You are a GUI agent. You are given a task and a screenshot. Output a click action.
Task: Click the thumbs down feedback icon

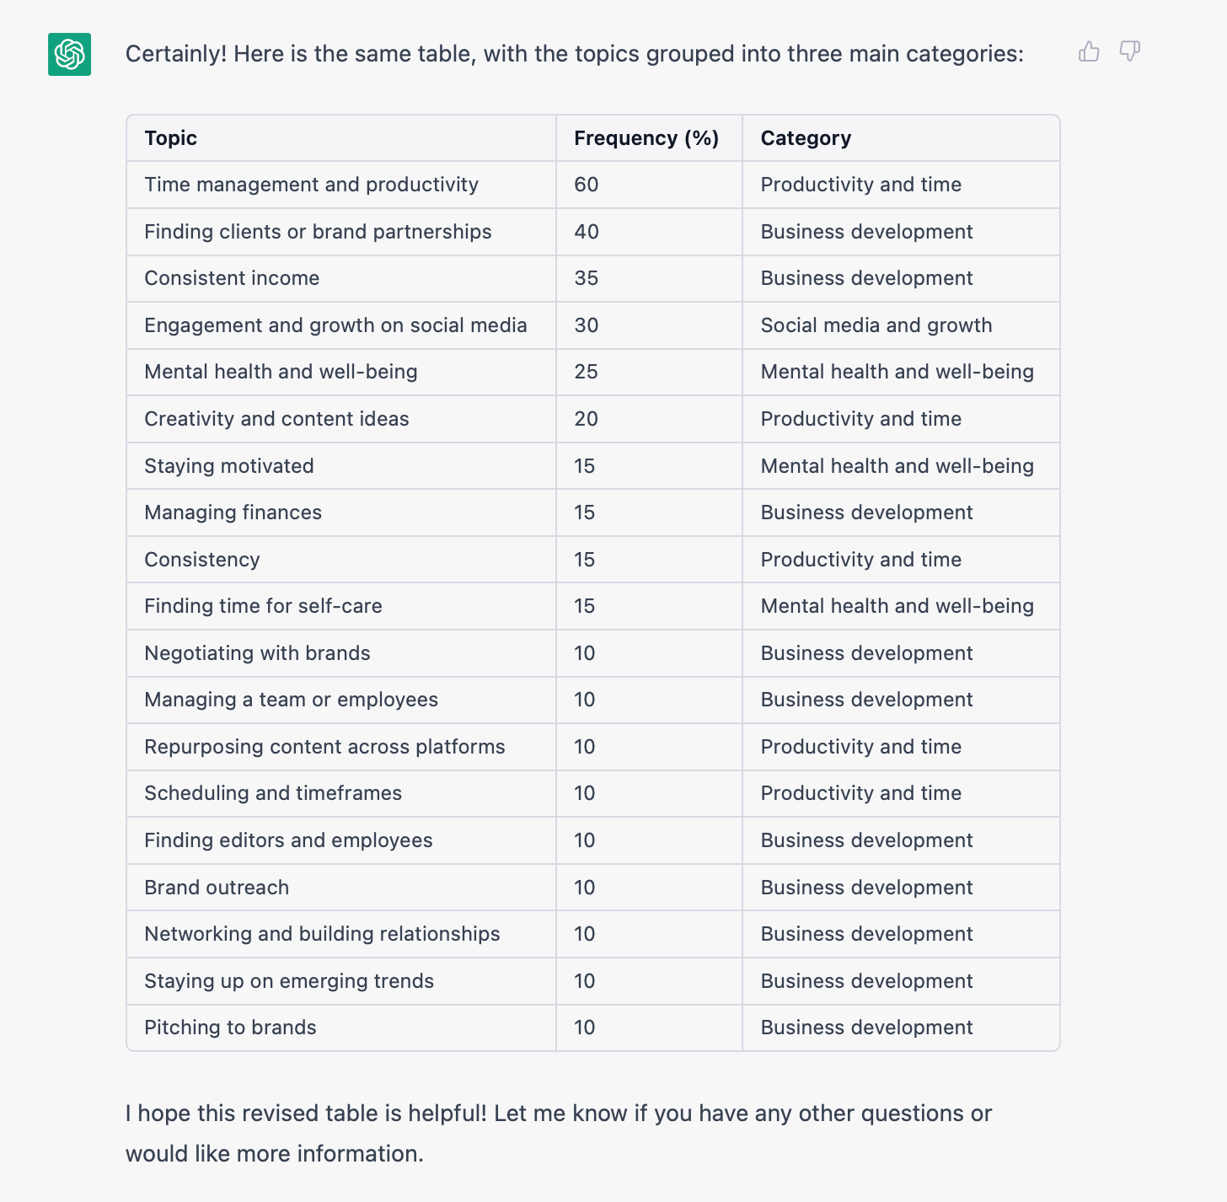pyautogui.click(x=1130, y=52)
